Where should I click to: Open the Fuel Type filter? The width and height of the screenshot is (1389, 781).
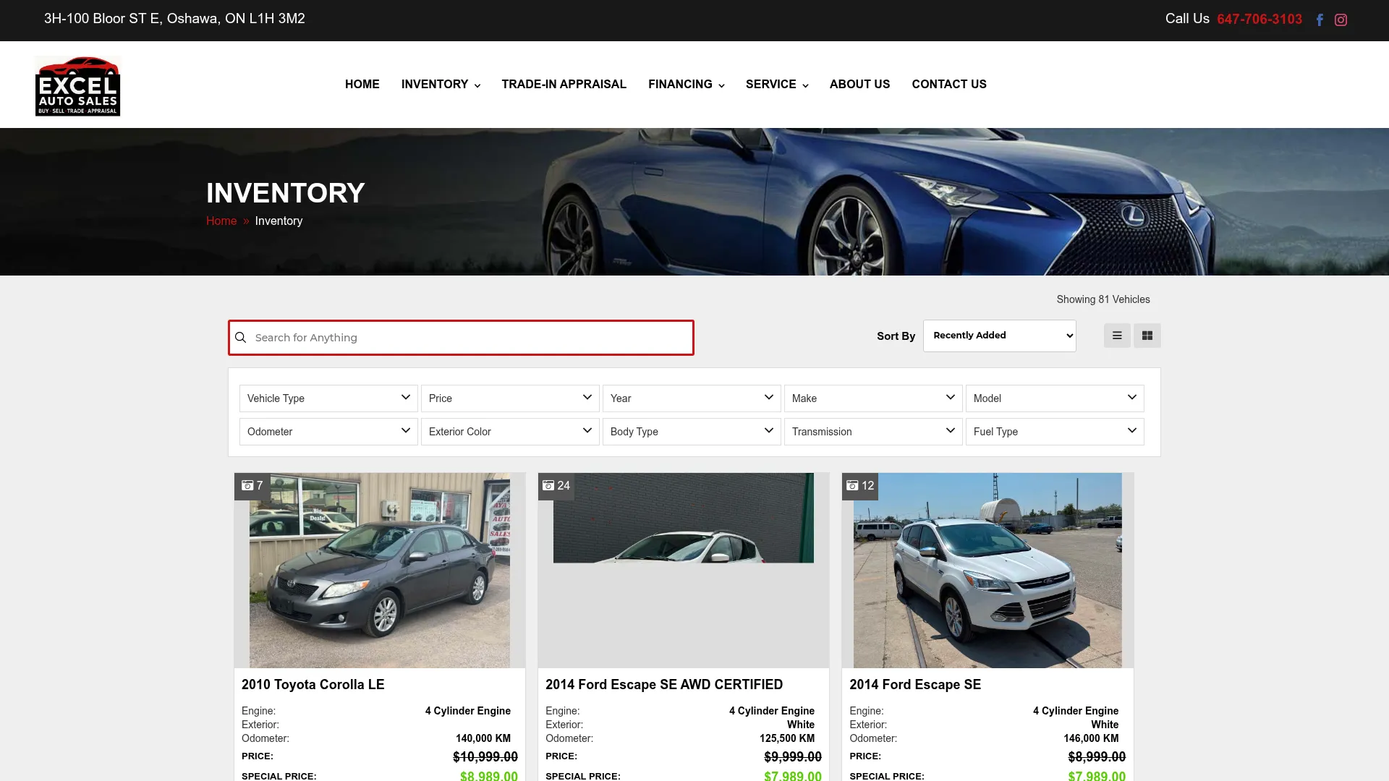(x=1055, y=432)
